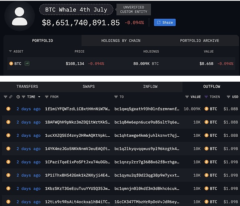
Task: Open the USD column filter
Action: pyautogui.click(x=228, y=97)
